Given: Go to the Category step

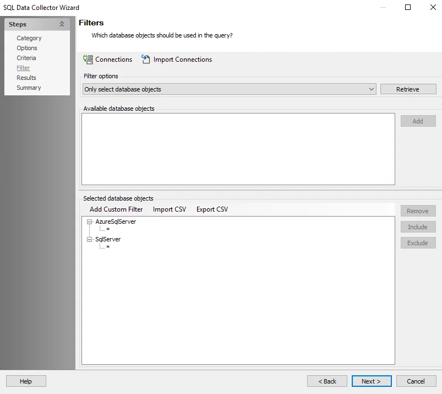Looking at the screenshot, I should coord(29,38).
